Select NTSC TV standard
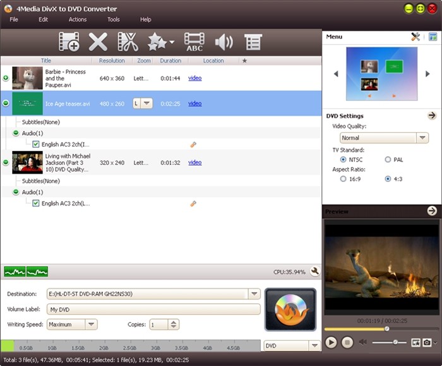The width and height of the screenshot is (442, 366). coord(343,160)
